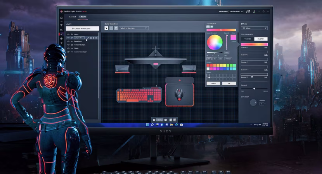
Task: Rename Layer 01 with pencil icon
Action: click(x=88, y=38)
